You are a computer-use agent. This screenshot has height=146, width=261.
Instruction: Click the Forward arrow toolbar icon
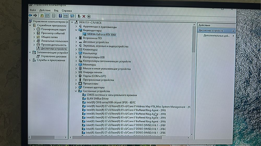(35, 15)
